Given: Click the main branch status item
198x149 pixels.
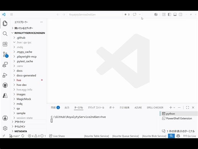Looking at the screenshot, I should pyautogui.click(x=14, y=136).
